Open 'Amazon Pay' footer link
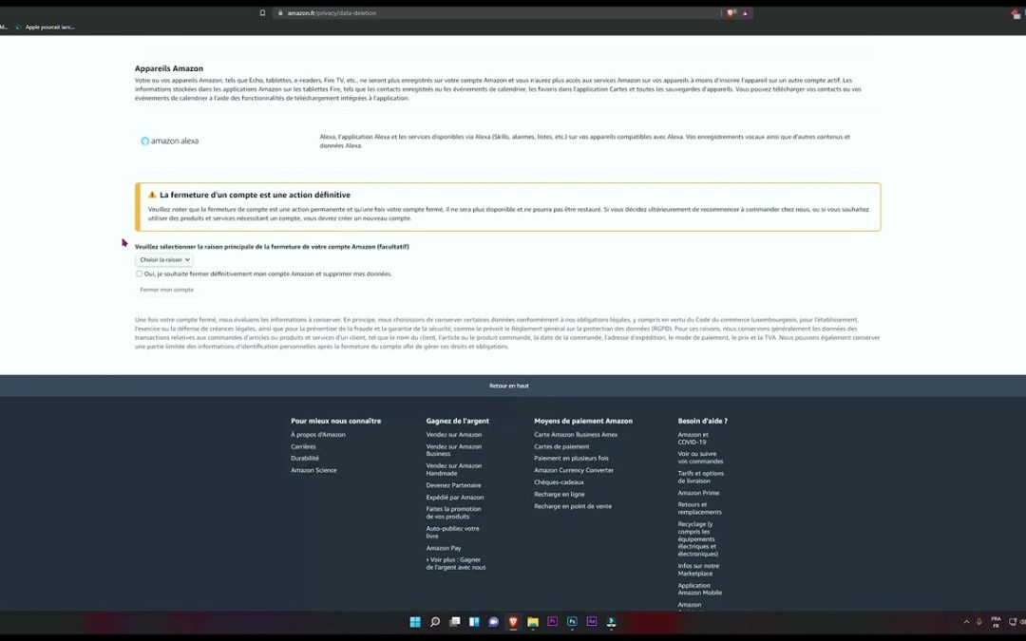This screenshot has height=641, width=1026. (x=444, y=548)
